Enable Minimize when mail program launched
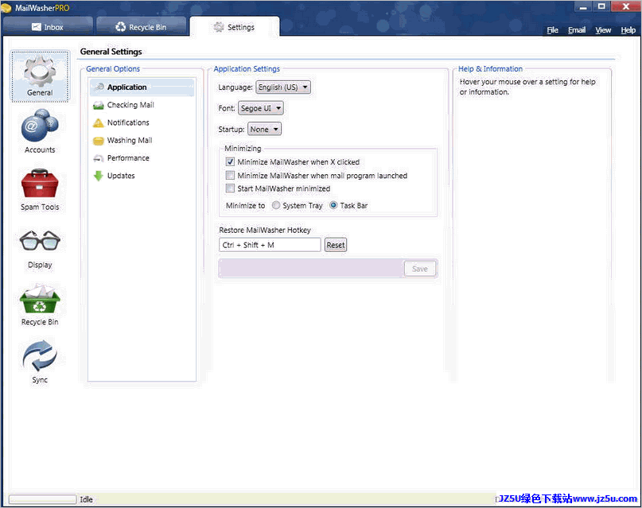The image size is (642, 508). [x=230, y=176]
